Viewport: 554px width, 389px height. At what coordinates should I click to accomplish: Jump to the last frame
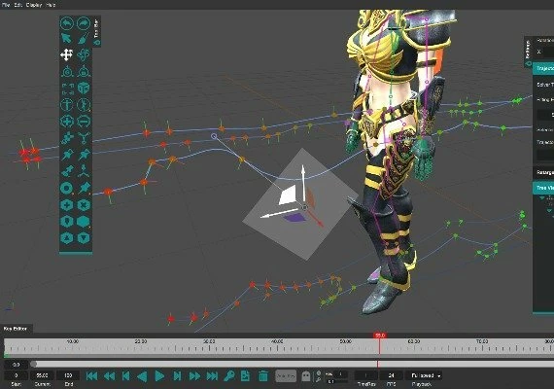(212, 376)
